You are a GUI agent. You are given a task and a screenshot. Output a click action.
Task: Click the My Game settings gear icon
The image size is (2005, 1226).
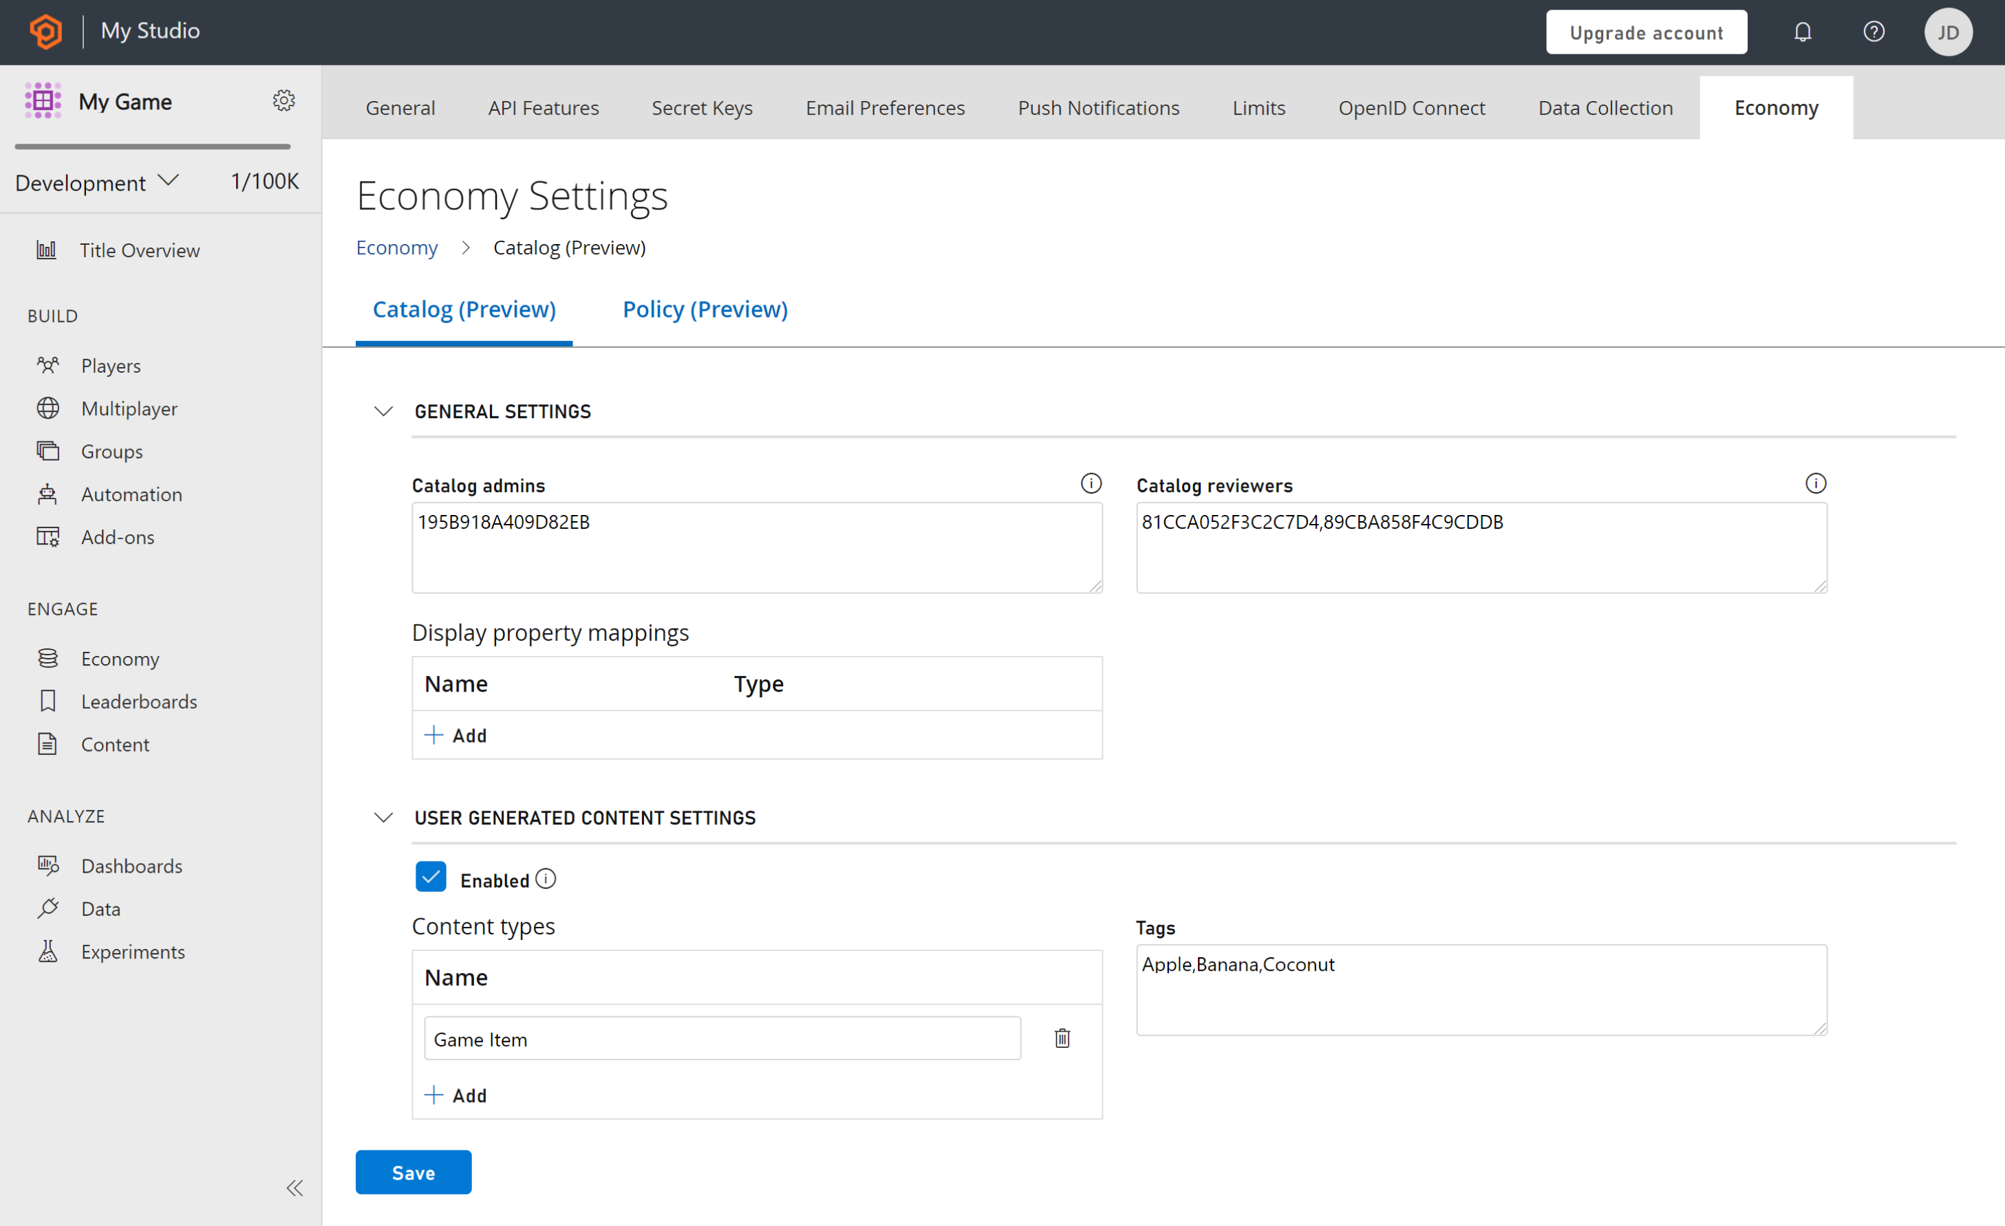pyautogui.click(x=283, y=100)
